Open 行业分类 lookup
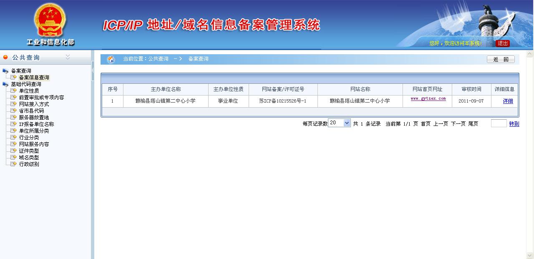The height and width of the screenshot is (259, 534). point(29,137)
